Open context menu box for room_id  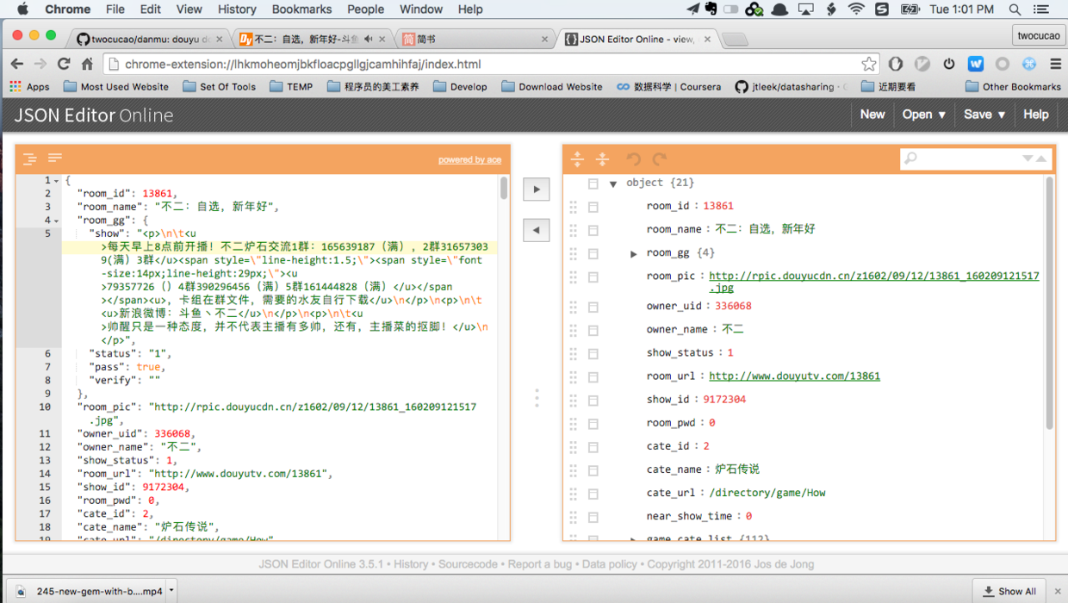tap(593, 207)
